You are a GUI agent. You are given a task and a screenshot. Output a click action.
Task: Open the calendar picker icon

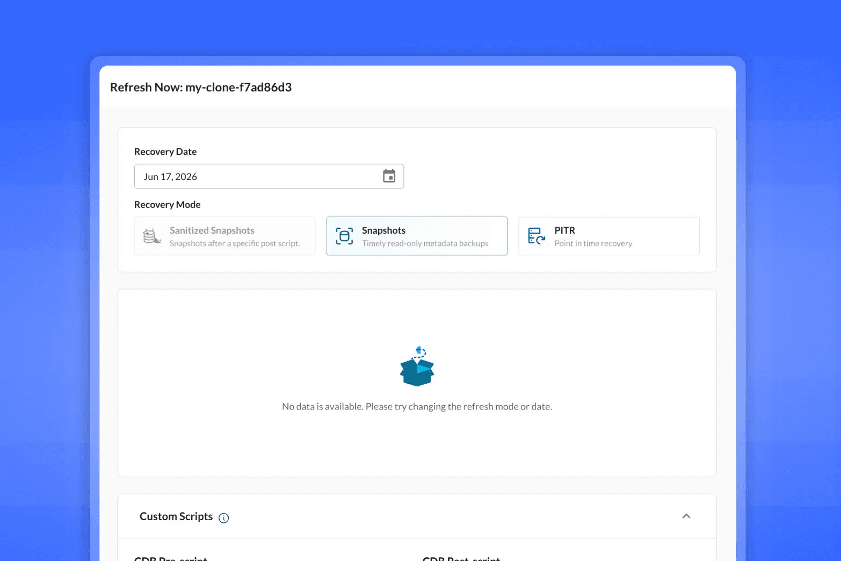[x=389, y=176]
